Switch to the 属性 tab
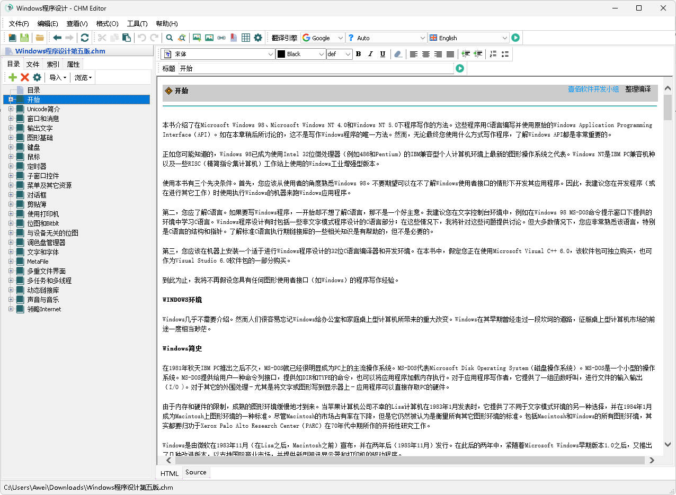This screenshot has width=676, height=495. pos(73,64)
